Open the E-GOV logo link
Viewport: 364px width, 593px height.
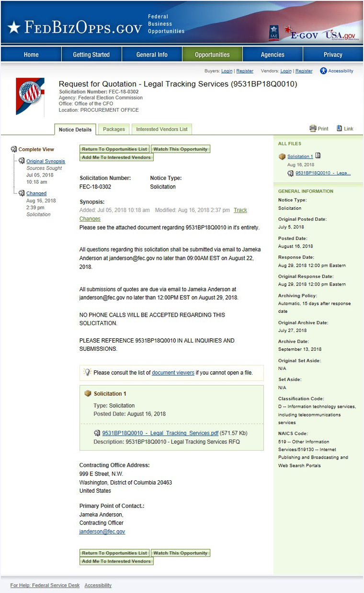[301, 33]
